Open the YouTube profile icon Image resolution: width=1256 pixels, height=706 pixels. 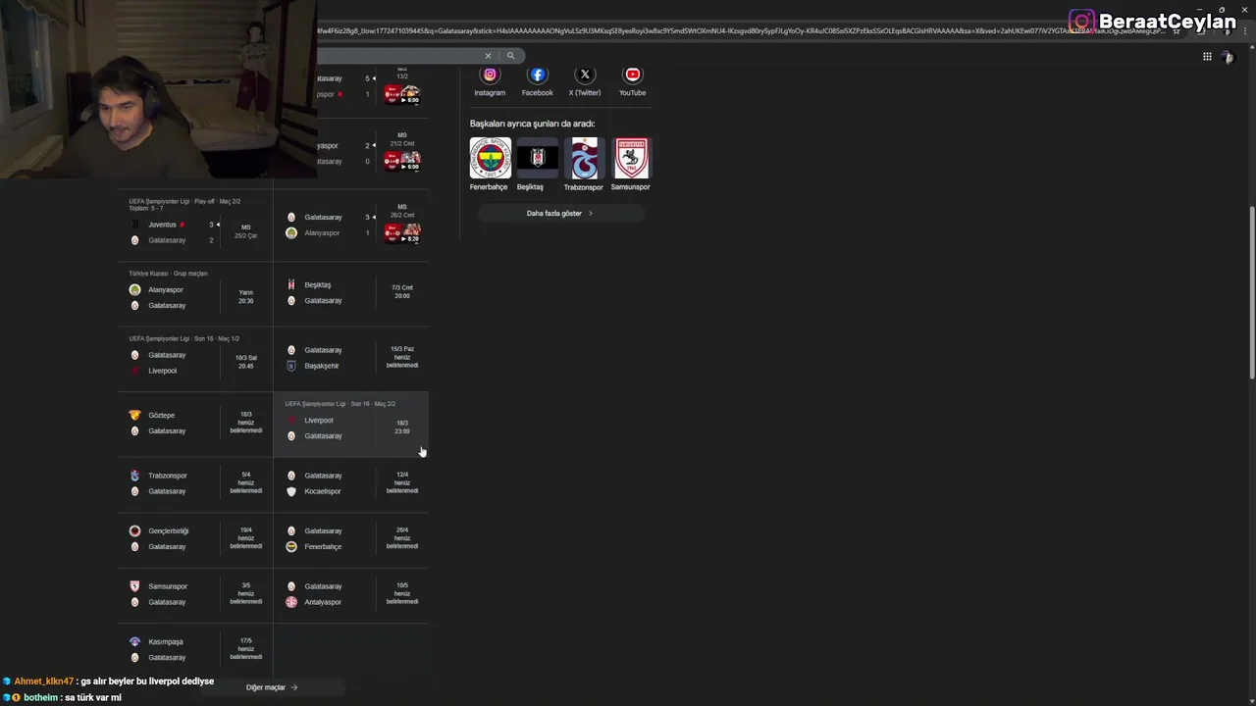[x=632, y=75]
